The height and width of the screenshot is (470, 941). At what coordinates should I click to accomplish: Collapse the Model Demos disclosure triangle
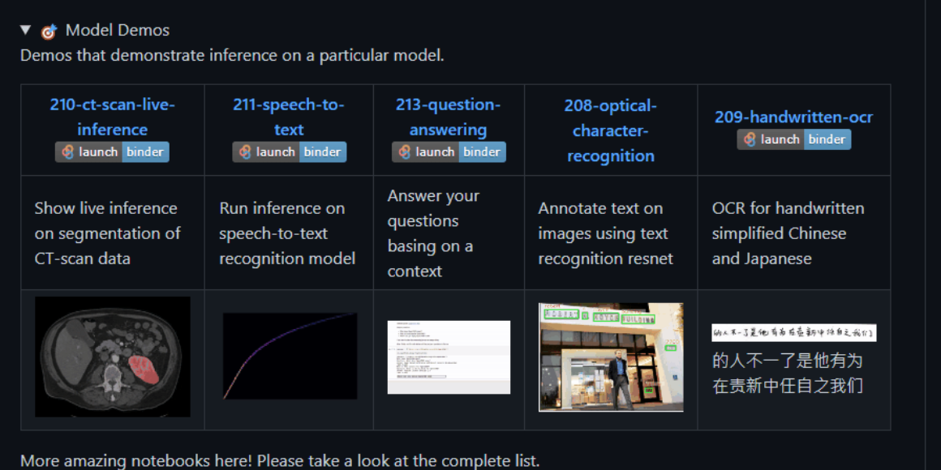tap(25, 29)
